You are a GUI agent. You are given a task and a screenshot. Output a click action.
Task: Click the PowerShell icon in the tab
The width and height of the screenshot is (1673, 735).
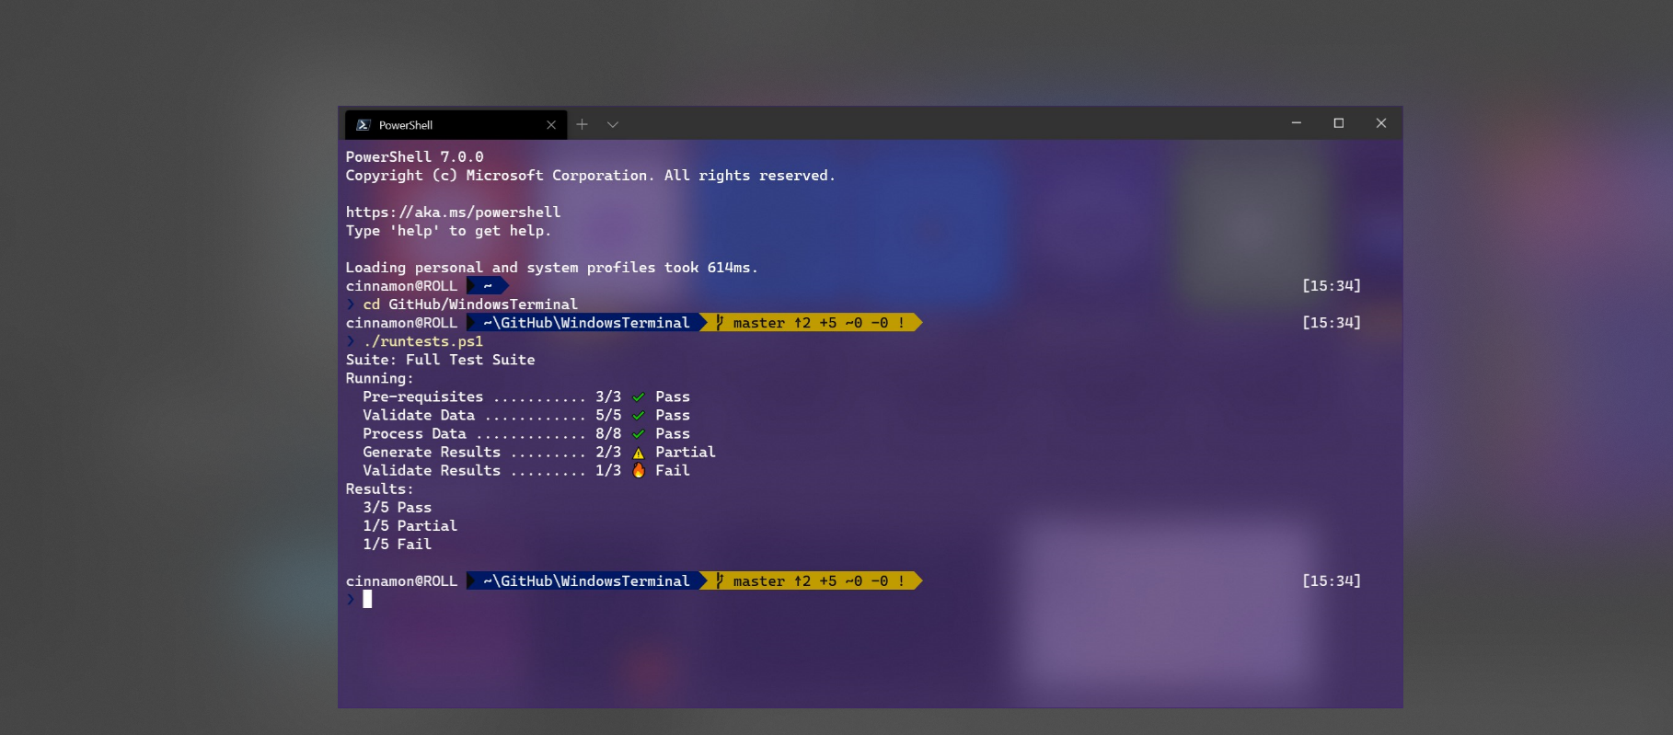363,125
